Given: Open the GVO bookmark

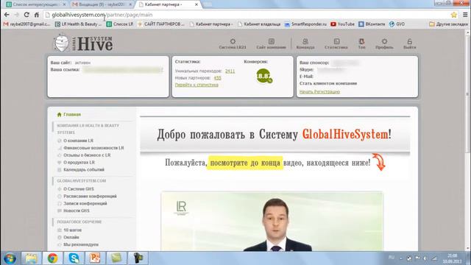Looking at the screenshot, I should [397, 24].
